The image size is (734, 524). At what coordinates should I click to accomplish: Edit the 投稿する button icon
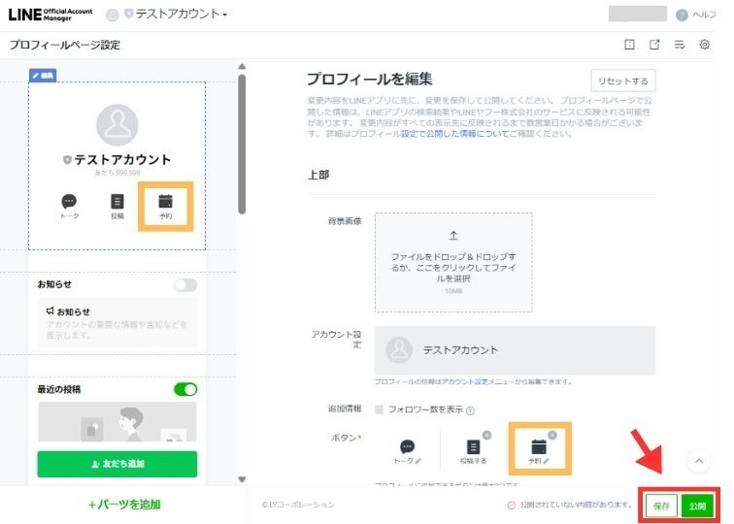pos(473,451)
